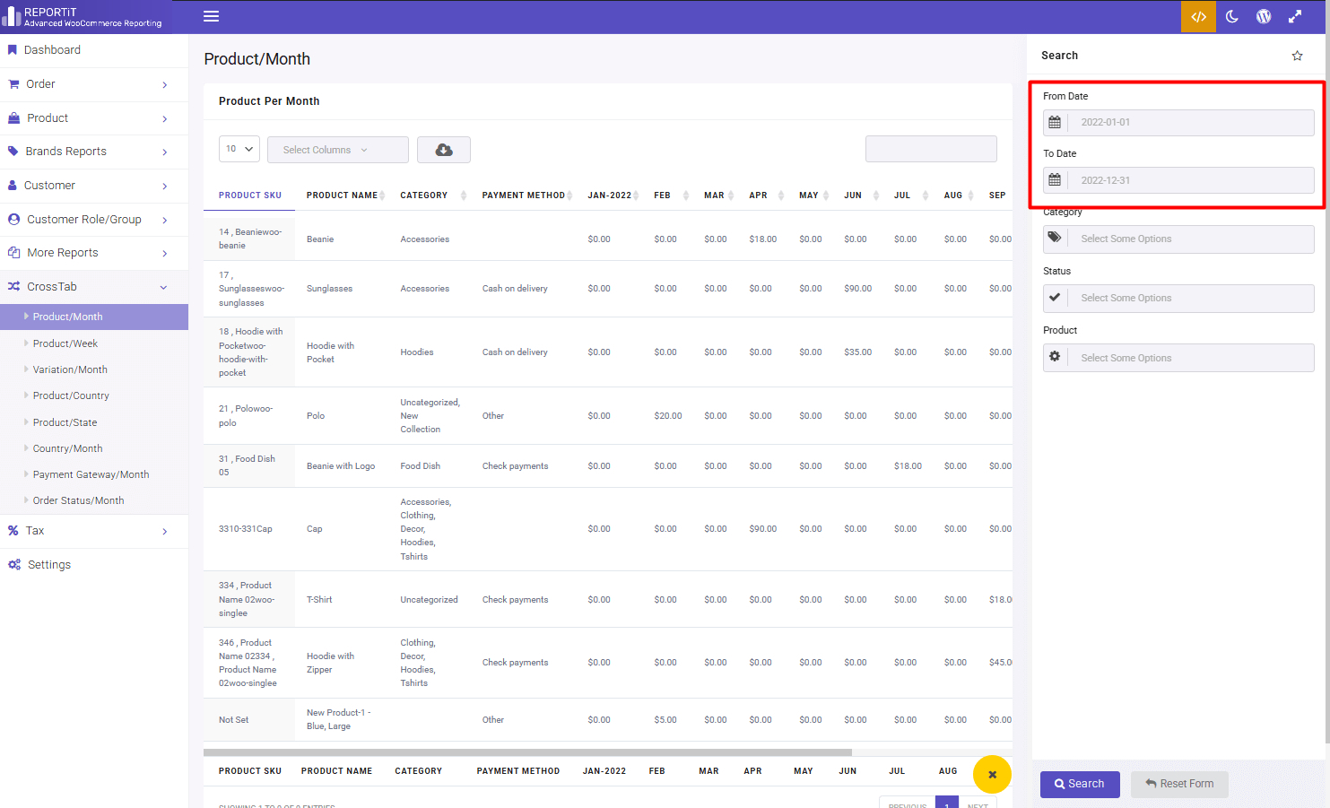Click the Search button
This screenshot has width=1330, height=808.
(1080, 784)
